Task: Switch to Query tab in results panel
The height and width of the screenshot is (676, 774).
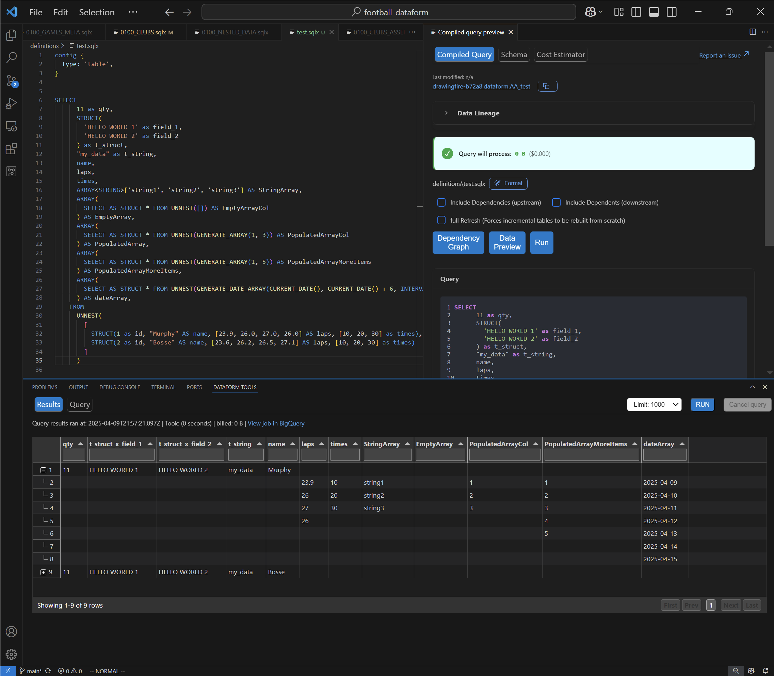Action: pyautogui.click(x=80, y=405)
